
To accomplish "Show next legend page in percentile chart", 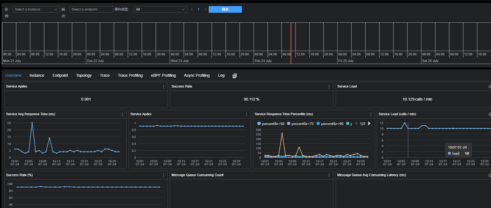I will click(x=369, y=124).
